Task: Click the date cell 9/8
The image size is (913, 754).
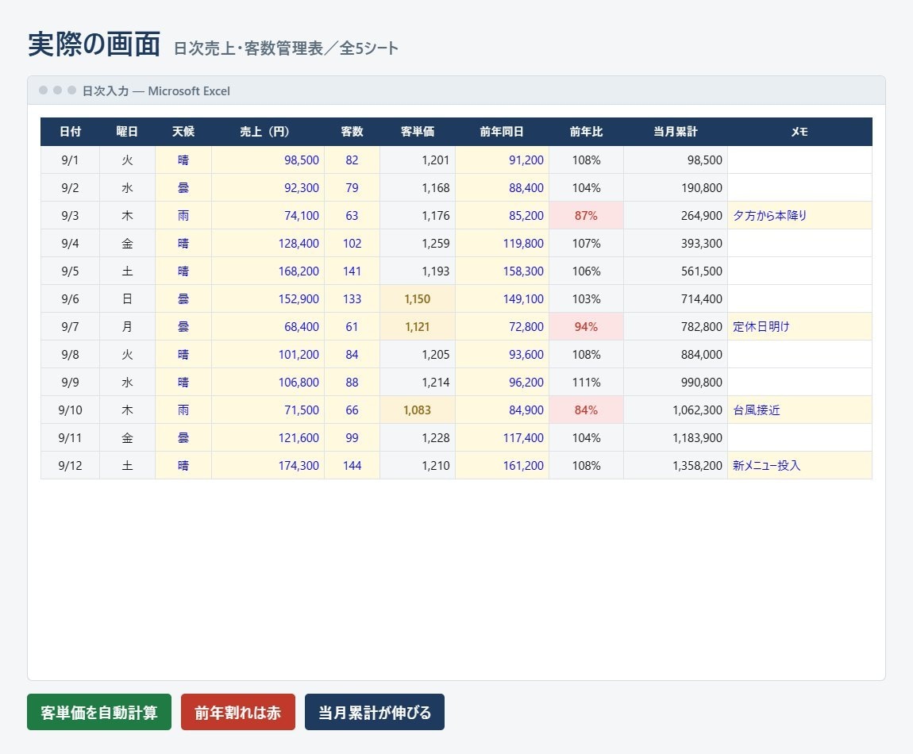Action: (x=70, y=355)
